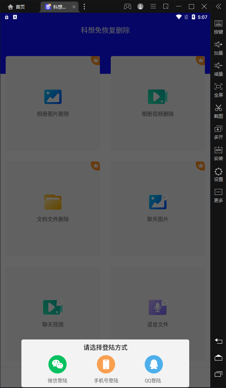Click the battery charging status icon
Viewport: 226px width, 388px height.
coord(193,17)
